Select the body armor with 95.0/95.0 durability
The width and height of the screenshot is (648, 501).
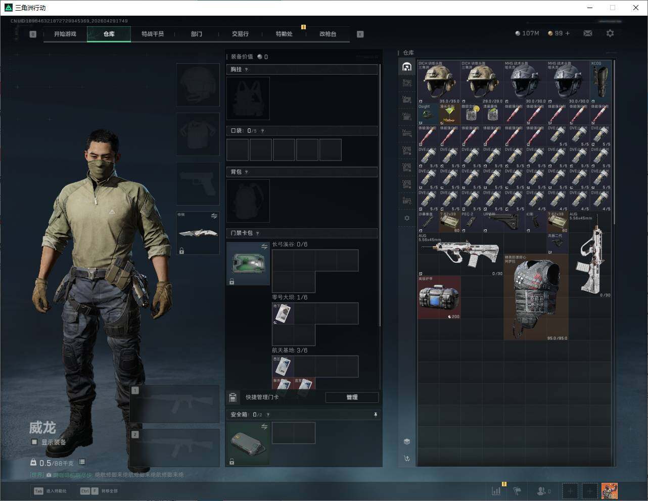(536, 297)
